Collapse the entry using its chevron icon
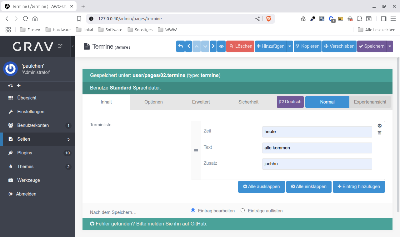The height and width of the screenshot is (237, 400). tap(379, 126)
